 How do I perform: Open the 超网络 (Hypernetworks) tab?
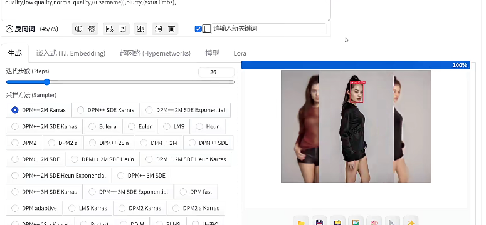pyautogui.click(x=156, y=53)
